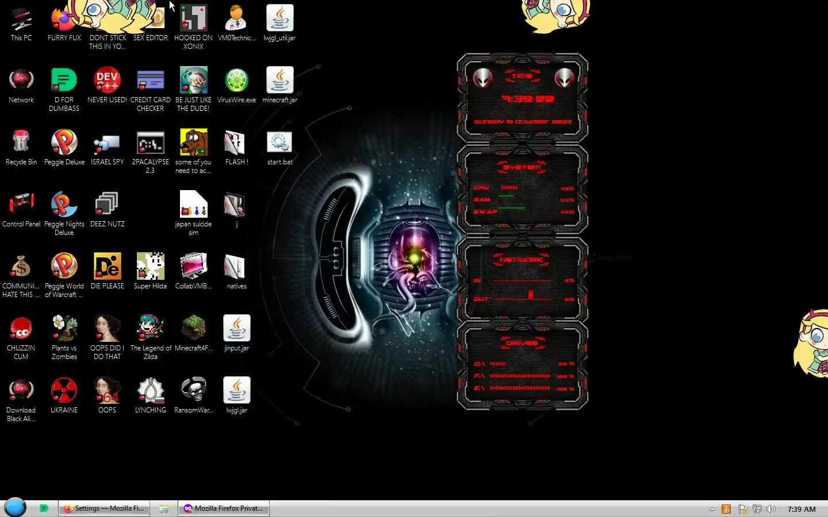This screenshot has width=828, height=517.
Task: Open the natives folder
Action: click(236, 272)
